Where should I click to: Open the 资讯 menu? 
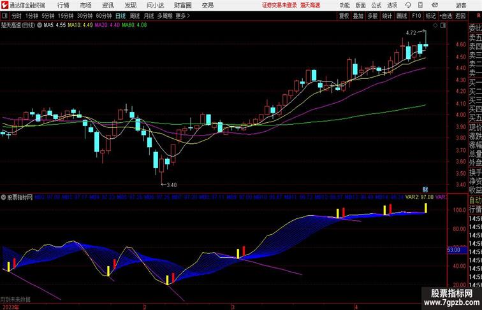[x=108, y=5]
